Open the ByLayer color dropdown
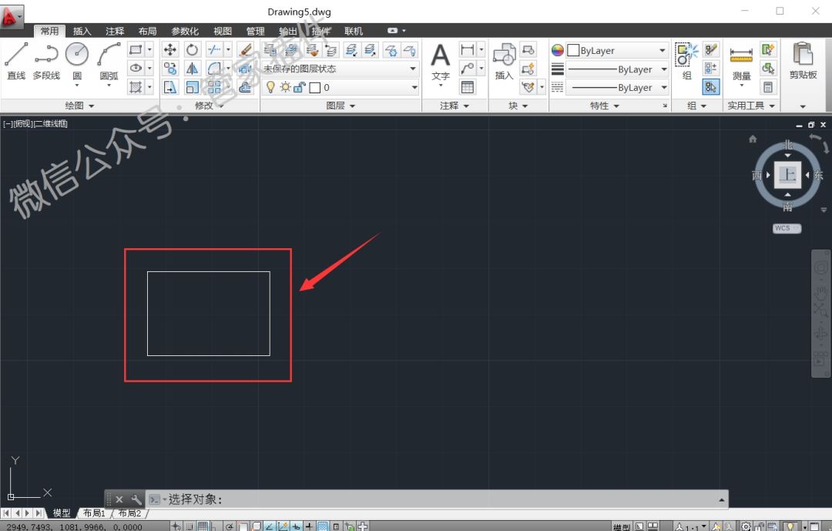832x531 pixels. pyautogui.click(x=617, y=50)
